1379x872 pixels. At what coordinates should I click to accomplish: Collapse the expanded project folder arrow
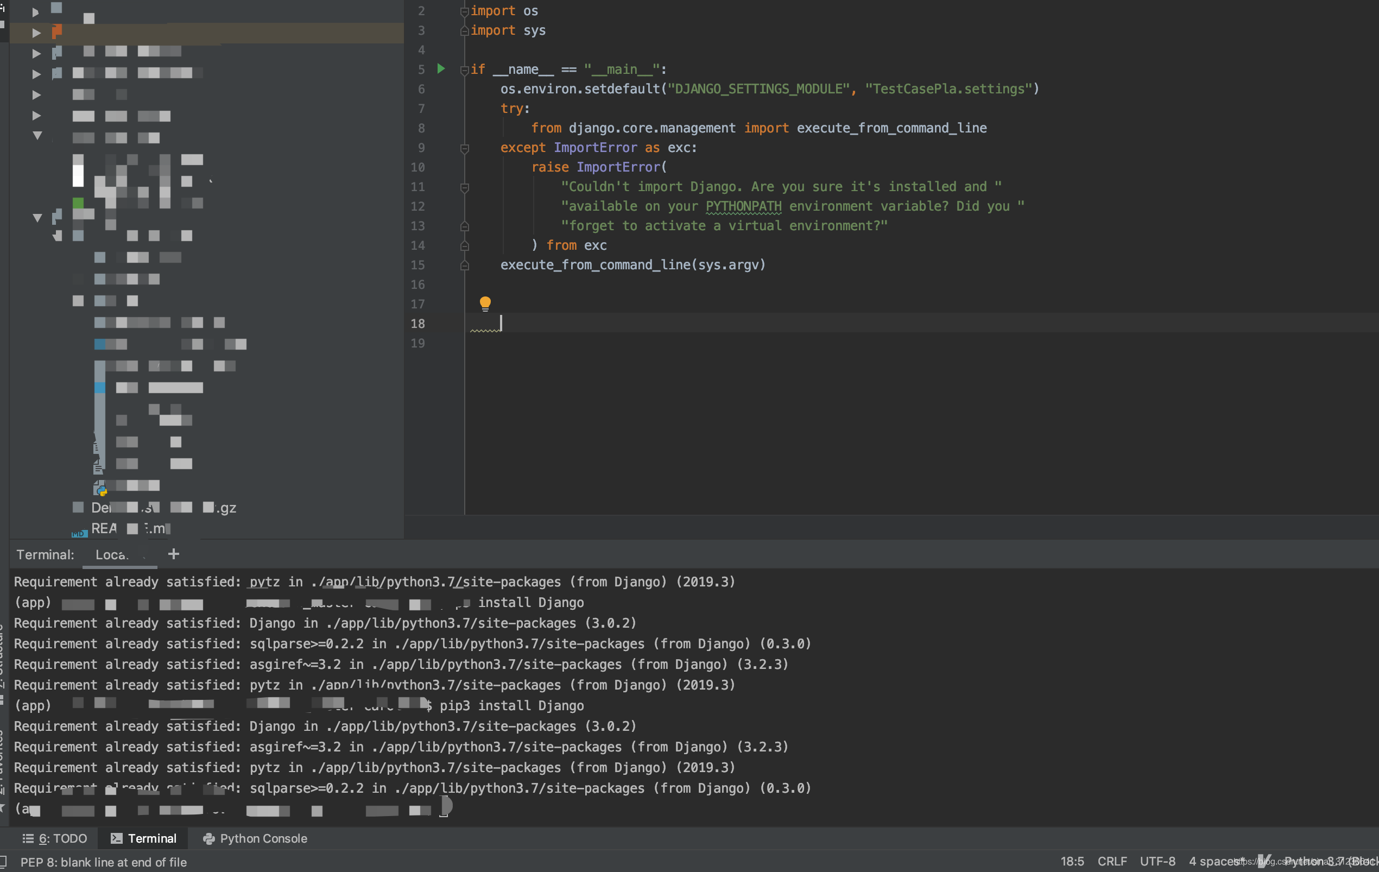(37, 136)
